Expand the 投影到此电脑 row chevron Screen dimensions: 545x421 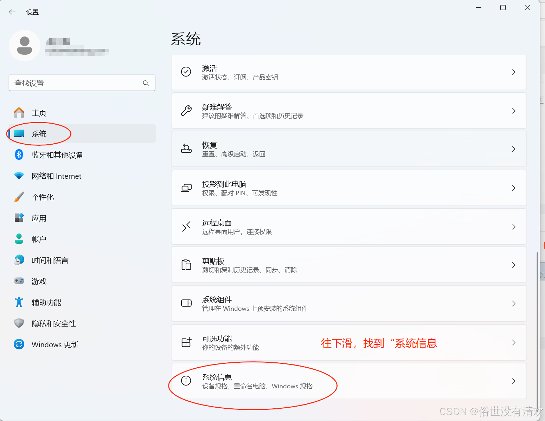(514, 188)
